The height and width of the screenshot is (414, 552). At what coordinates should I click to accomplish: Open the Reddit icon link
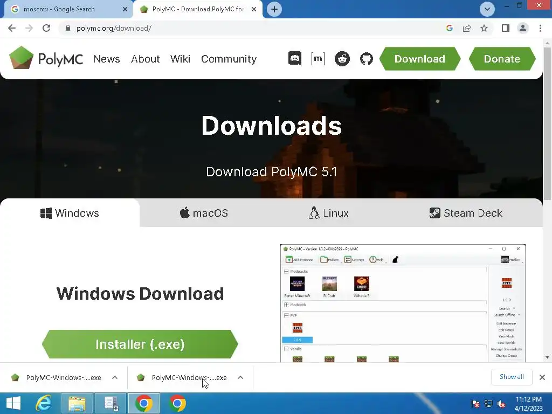coord(342,59)
